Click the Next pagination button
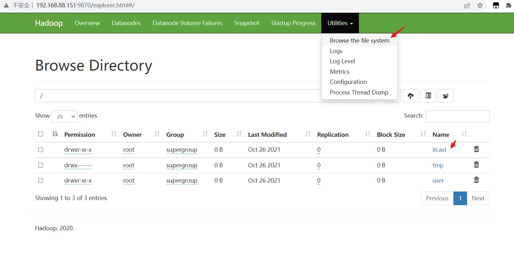This screenshot has width=514, height=264. point(478,198)
